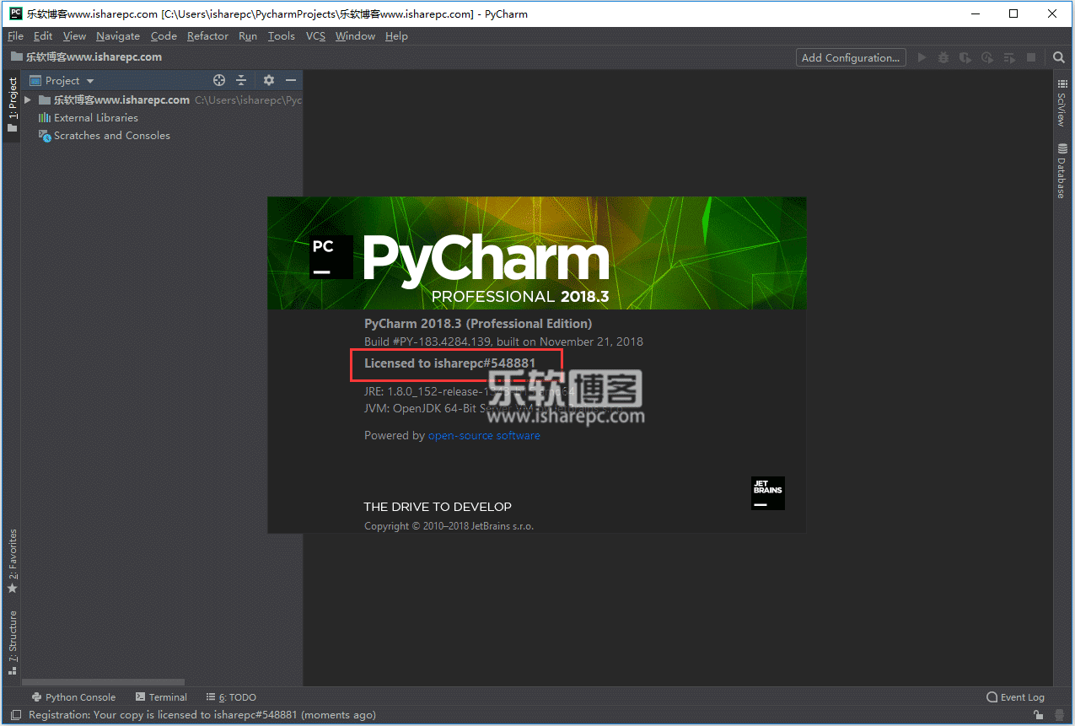This screenshot has width=1075, height=726.
Task: Open the Event Log
Action: pos(1015,697)
